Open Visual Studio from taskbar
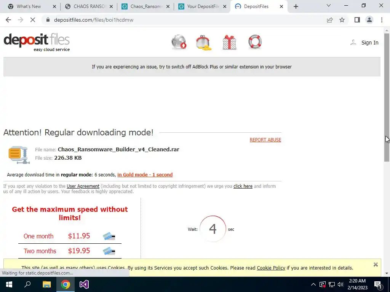This screenshot has width=390, height=292. tap(84, 284)
